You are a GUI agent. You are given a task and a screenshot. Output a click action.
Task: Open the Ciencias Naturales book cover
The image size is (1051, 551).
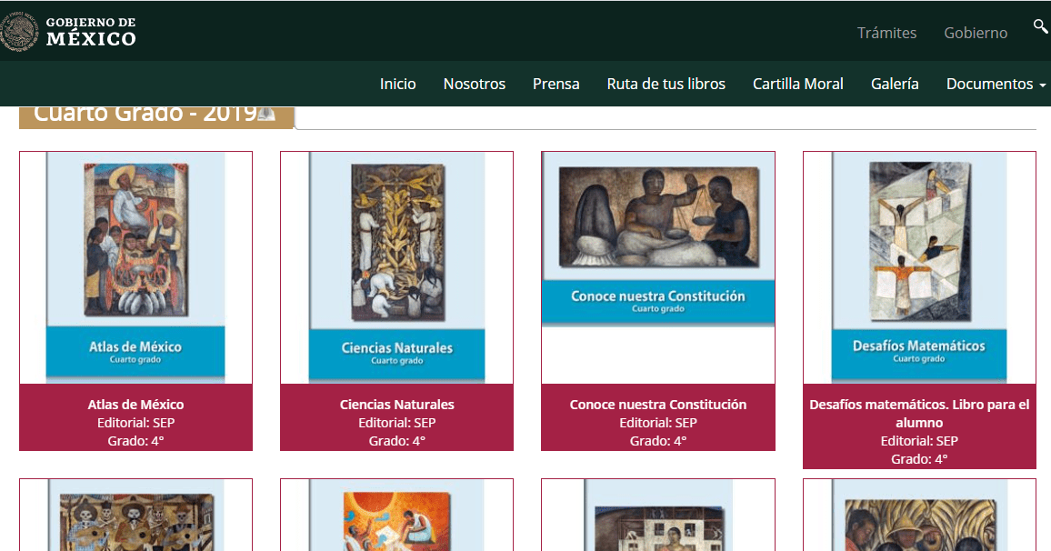click(396, 267)
